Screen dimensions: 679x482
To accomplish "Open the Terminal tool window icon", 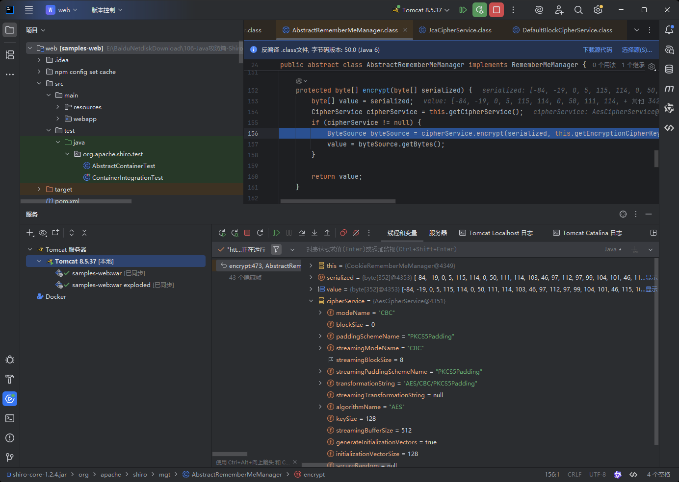I will tap(10, 418).
